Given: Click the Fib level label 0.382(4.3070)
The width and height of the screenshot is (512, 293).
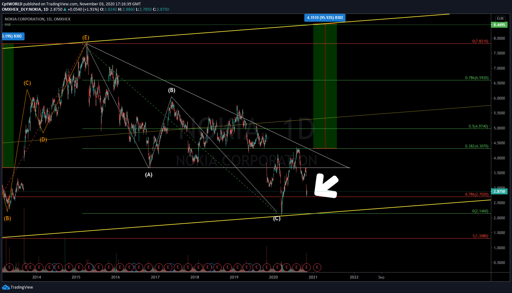Looking at the screenshot, I should [477, 146].
